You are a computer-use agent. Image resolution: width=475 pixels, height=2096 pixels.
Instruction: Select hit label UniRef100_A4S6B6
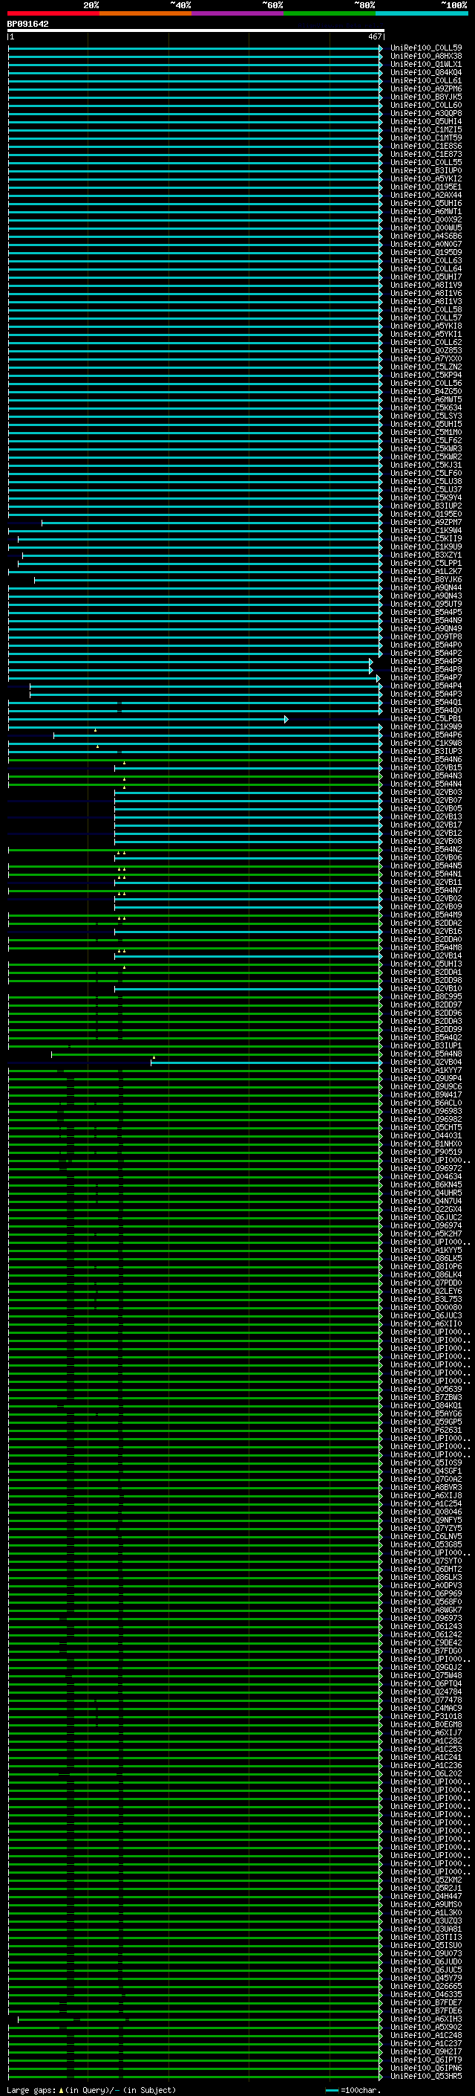tap(426, 236)
